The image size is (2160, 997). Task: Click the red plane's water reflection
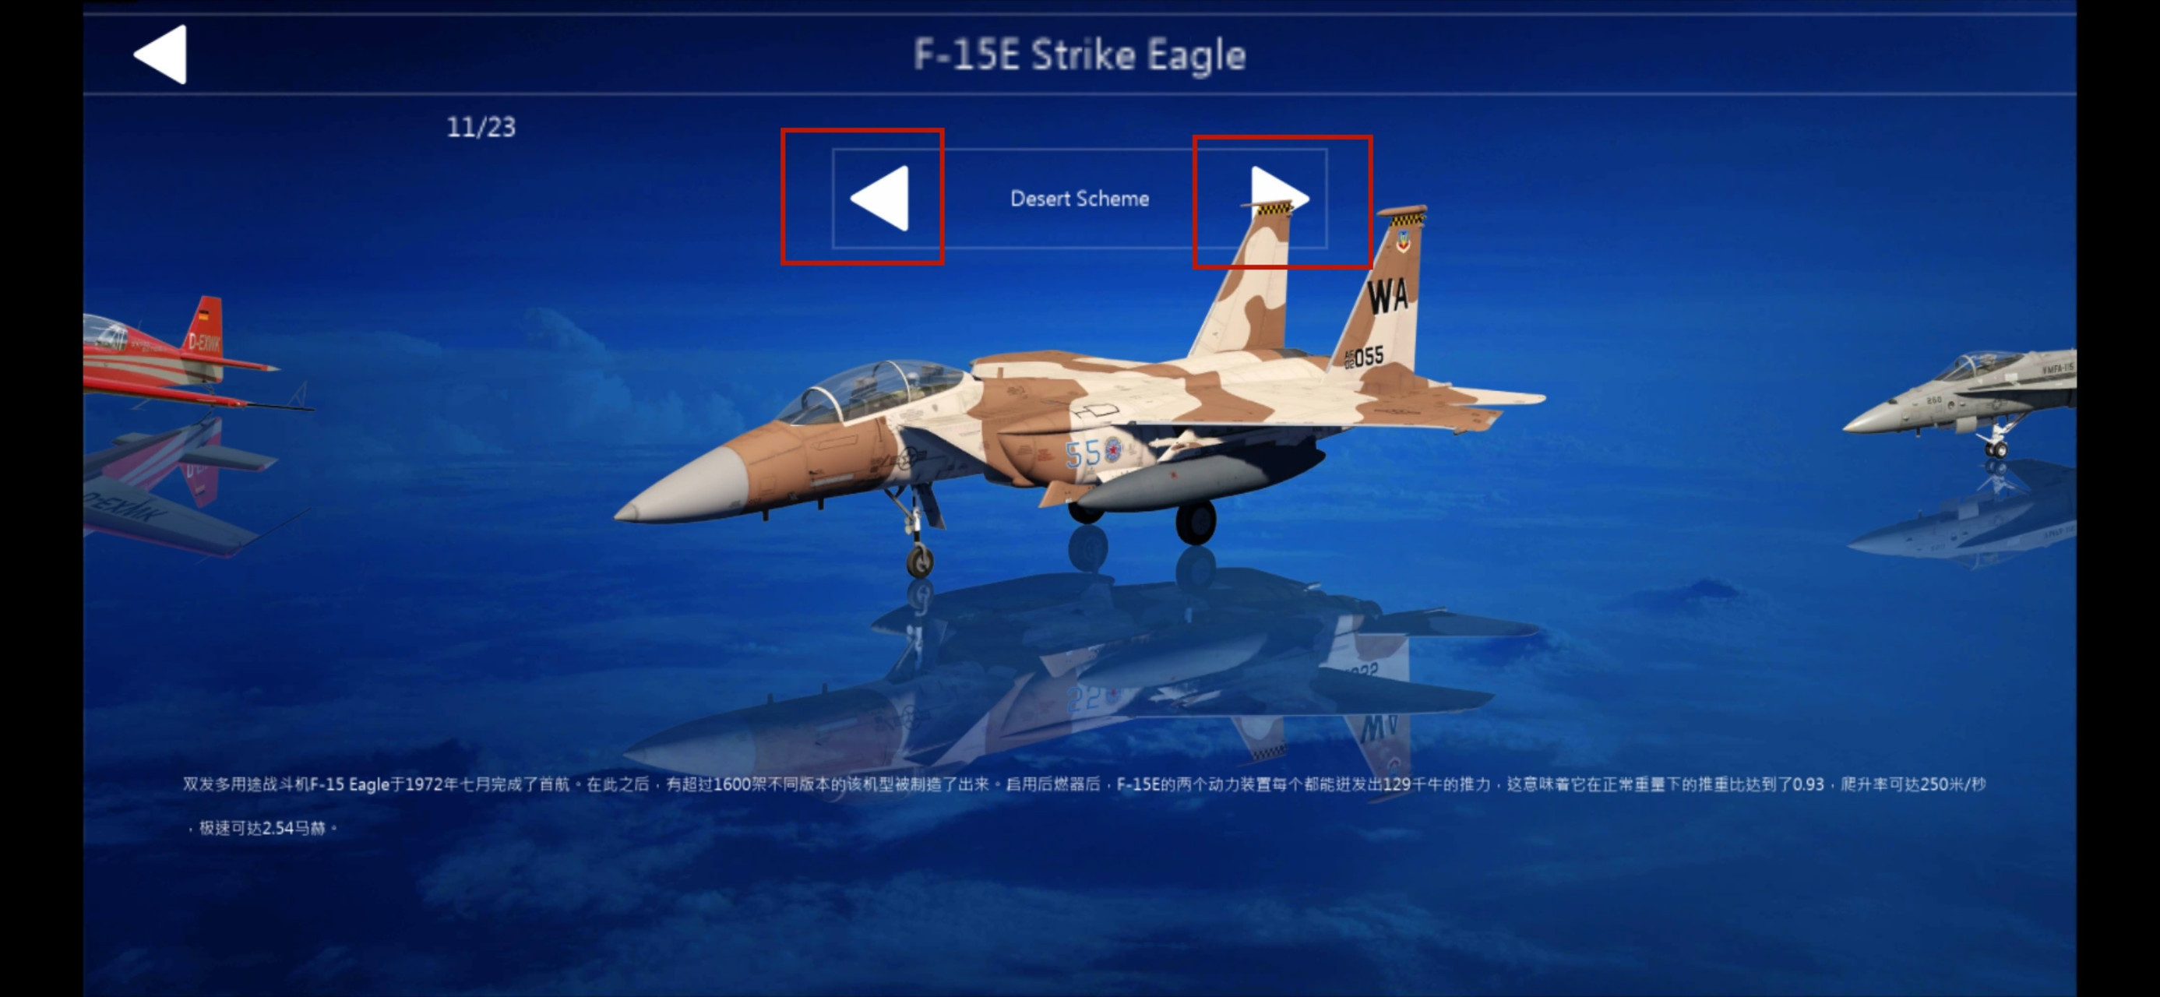coord(180,486)
